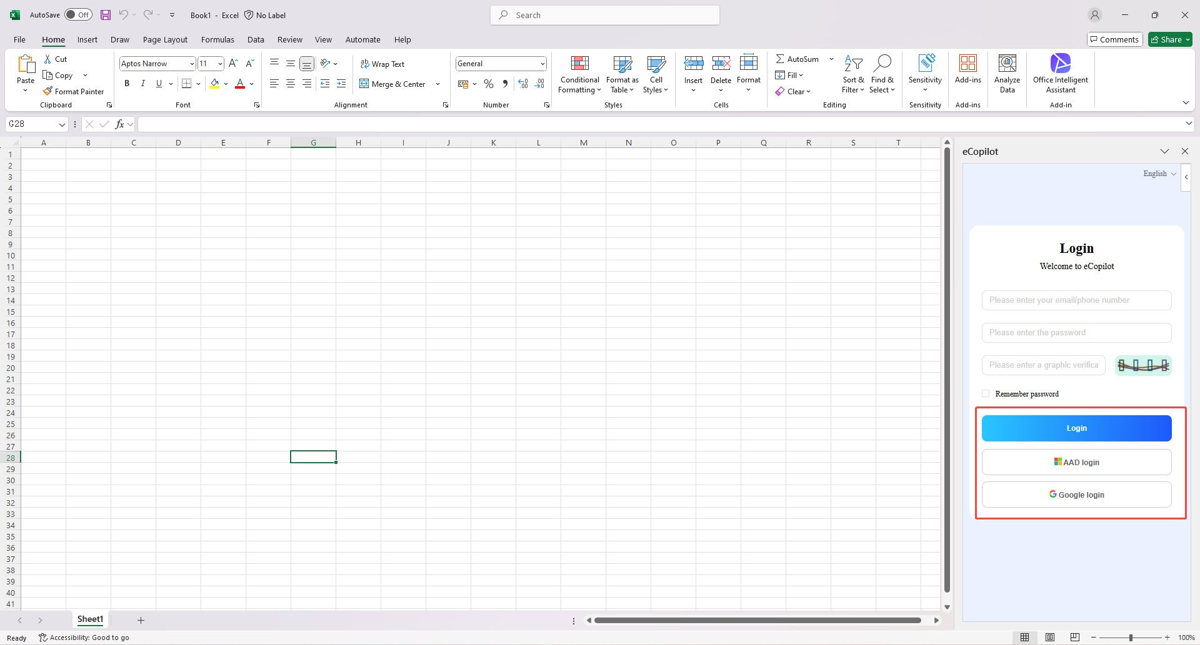Enable the Remember password checkbox
The image size is (1200, 645).
pos(986,393)
